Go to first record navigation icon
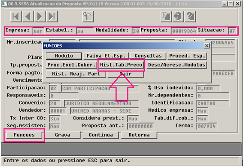 (x=16, y=17)
